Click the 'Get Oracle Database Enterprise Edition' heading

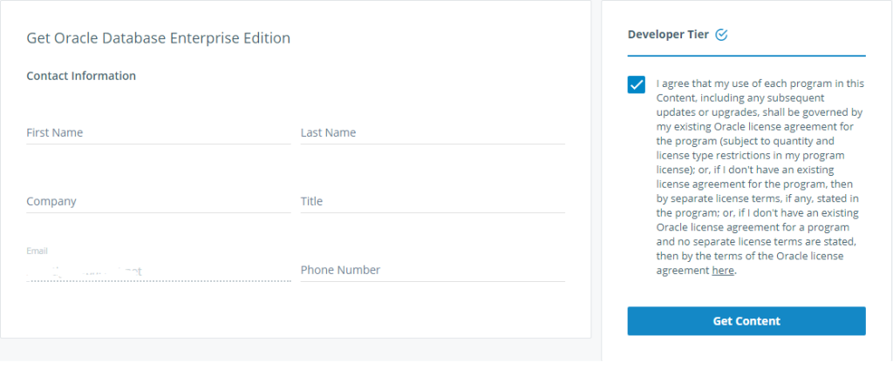pyautogui.click(x=158, y=38)
